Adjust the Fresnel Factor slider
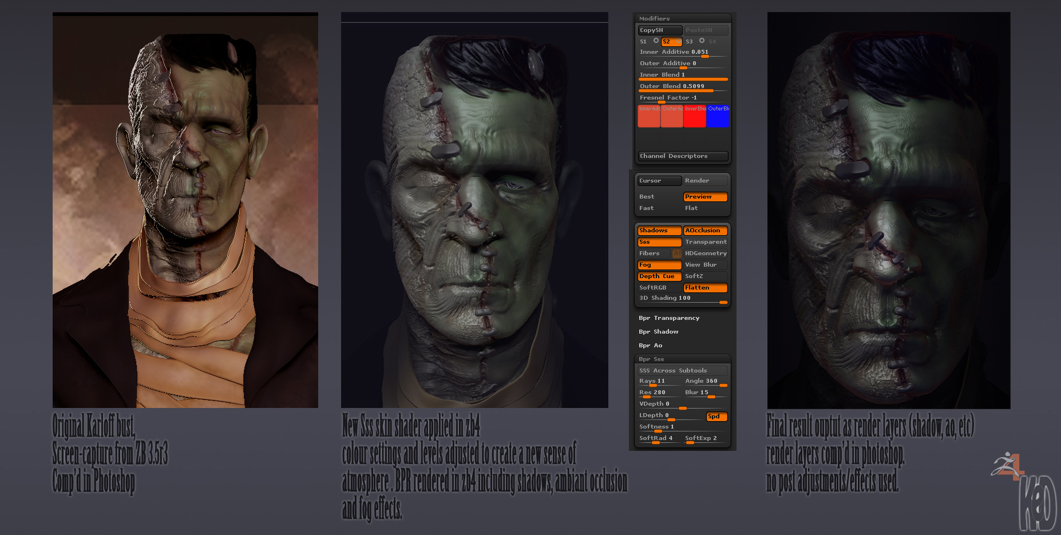 point(683,98)
